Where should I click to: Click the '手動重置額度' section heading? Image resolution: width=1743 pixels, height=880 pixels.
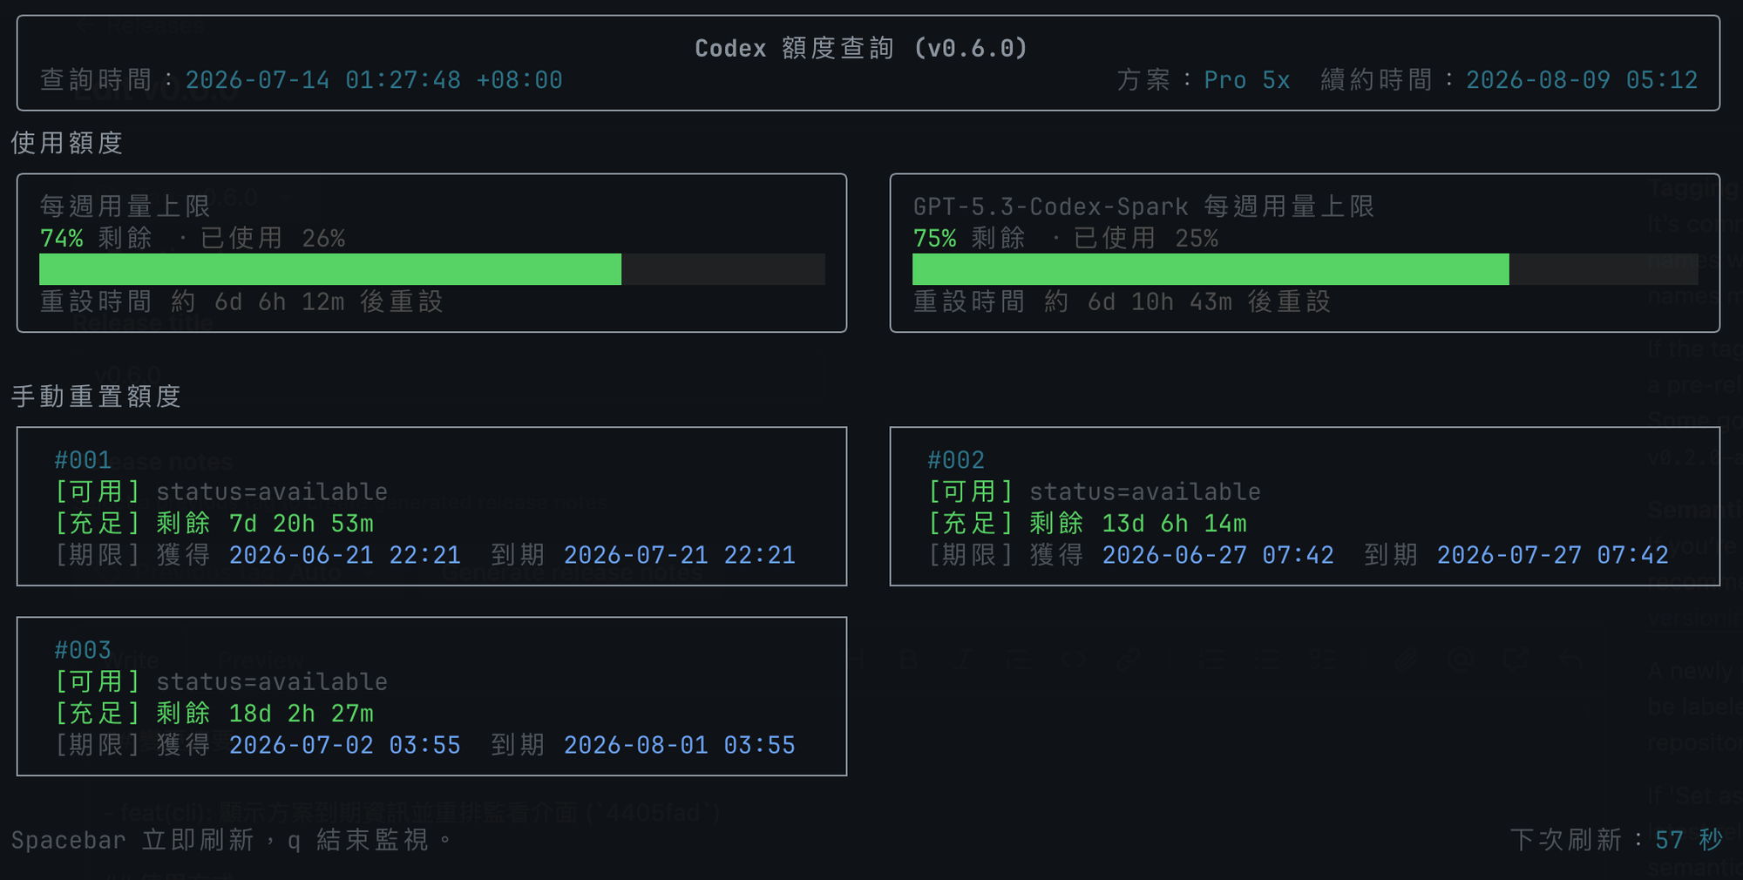tap(96, 396)
